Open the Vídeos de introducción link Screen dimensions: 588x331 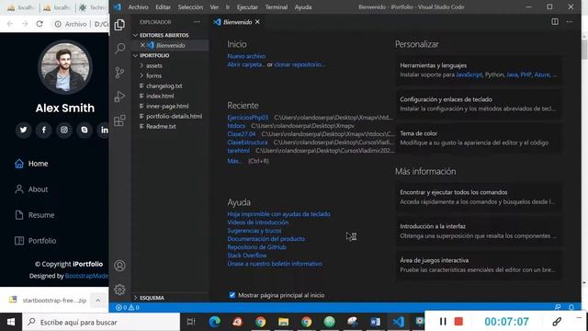click(257, 223)
